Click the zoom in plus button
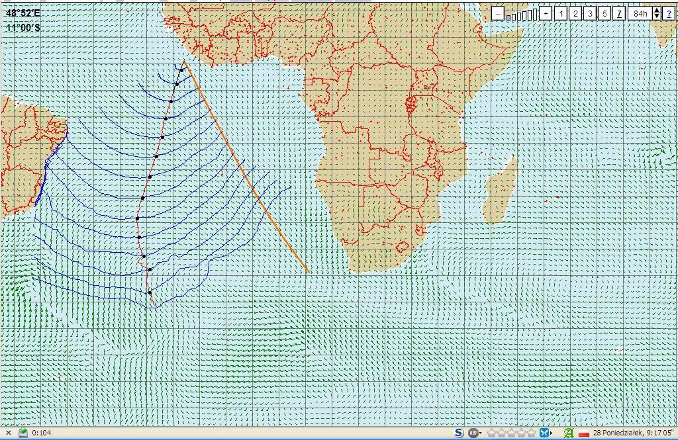The height and width of the screenshot is (440, 678). coord(546,13)
